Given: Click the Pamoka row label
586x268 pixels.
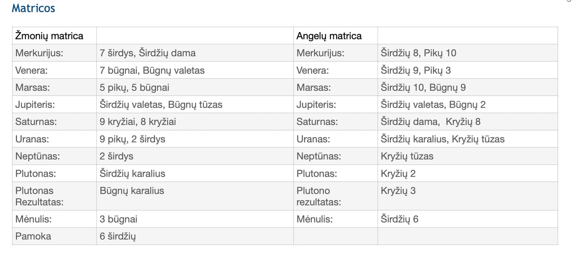Looking at the screenshot, I should click(x=33, y=236).
